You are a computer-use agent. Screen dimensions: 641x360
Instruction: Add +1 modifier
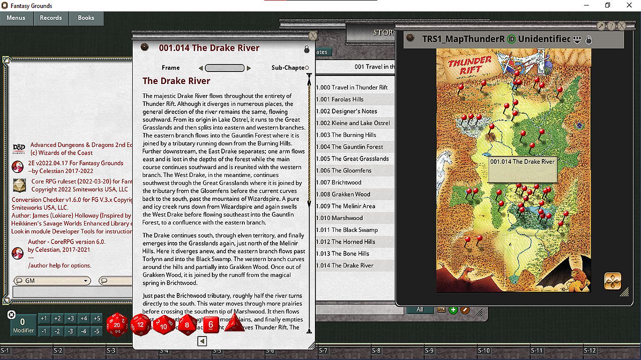point(44,318)
